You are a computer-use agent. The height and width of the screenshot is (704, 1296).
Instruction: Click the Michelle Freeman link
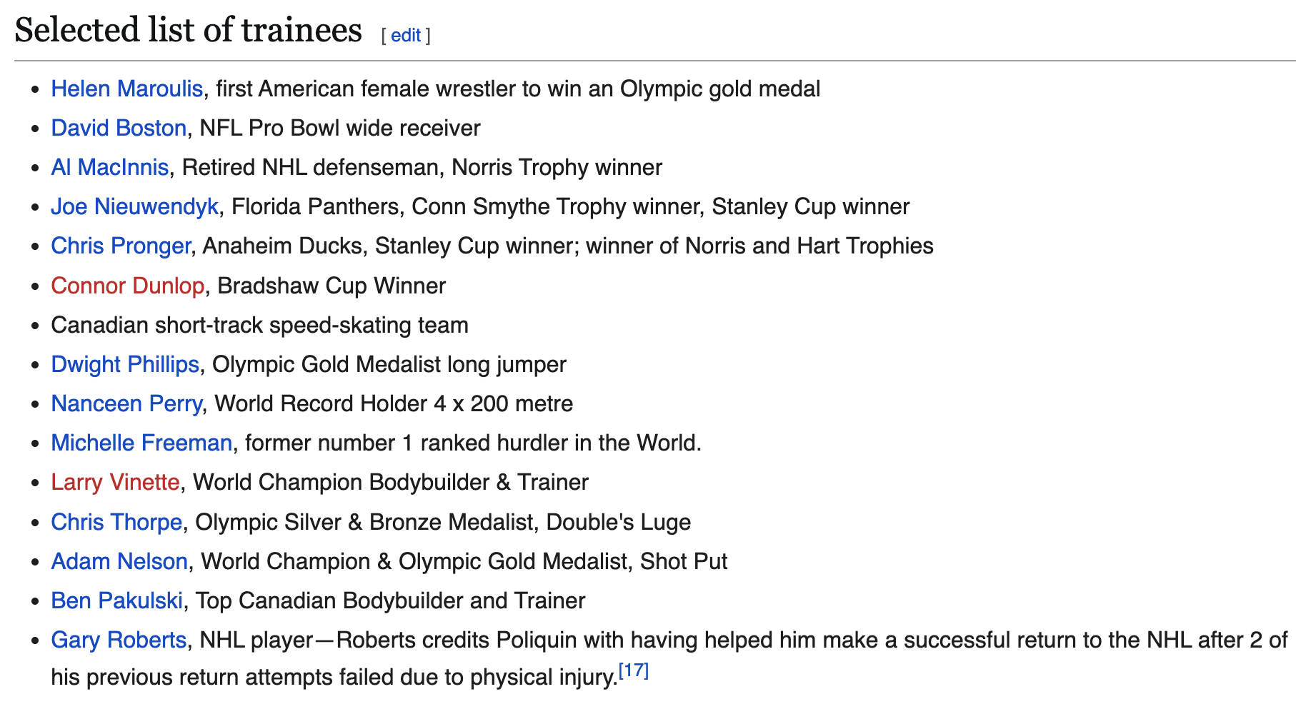click(141, 443)
